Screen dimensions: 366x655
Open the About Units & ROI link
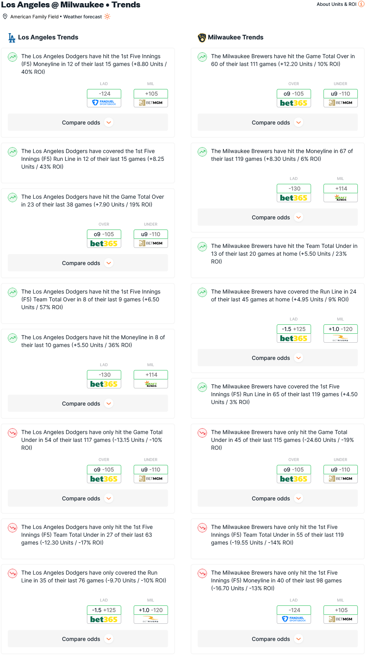(x=336, y=4)
